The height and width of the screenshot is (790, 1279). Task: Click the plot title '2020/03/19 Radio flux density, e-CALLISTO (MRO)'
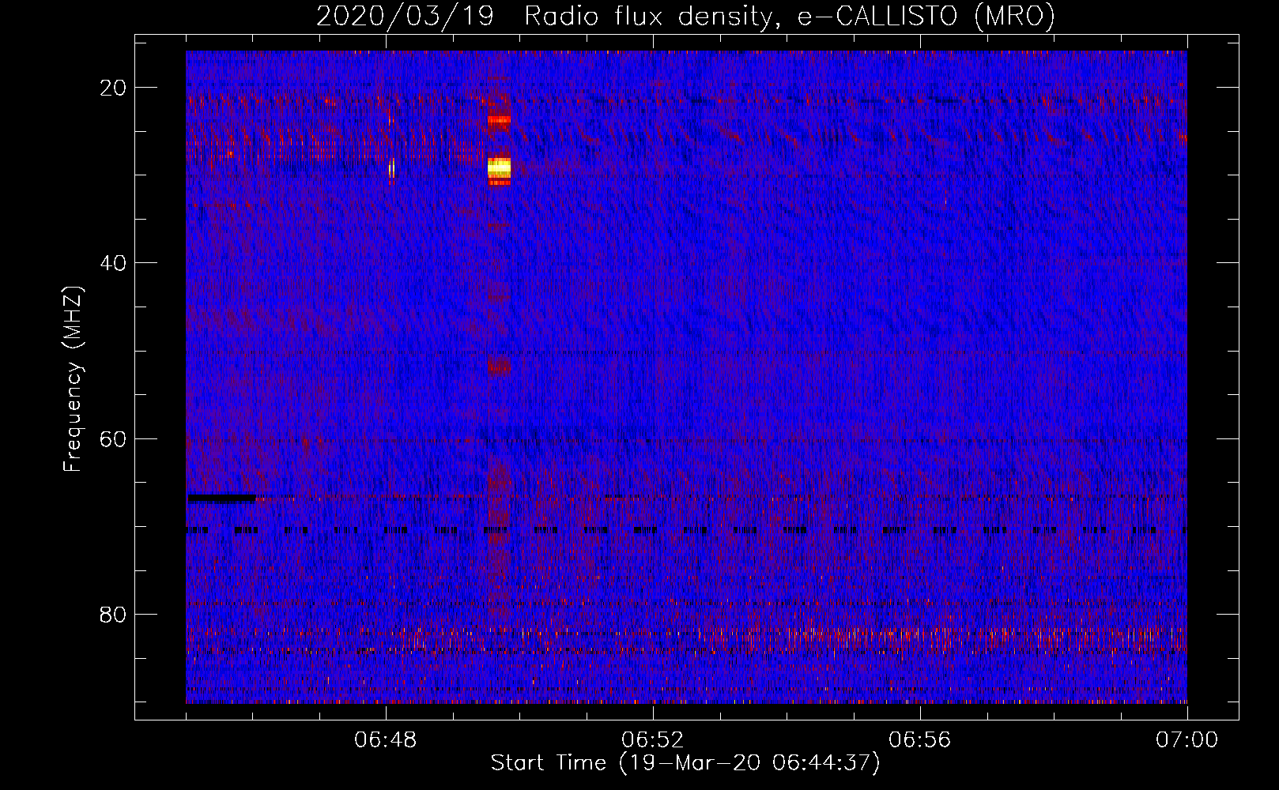(685, 16)
